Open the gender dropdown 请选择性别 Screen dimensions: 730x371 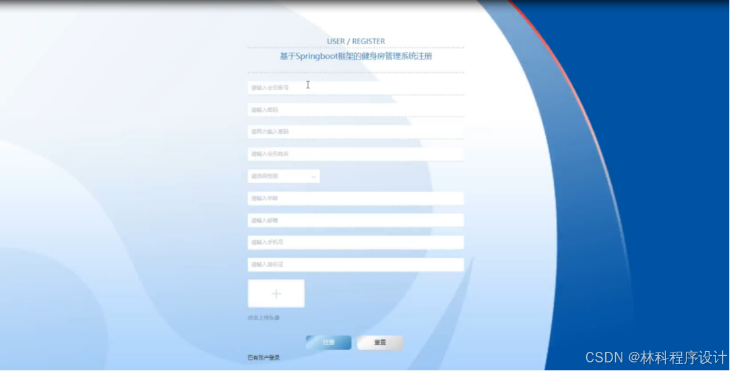click(x=284, y=176)
